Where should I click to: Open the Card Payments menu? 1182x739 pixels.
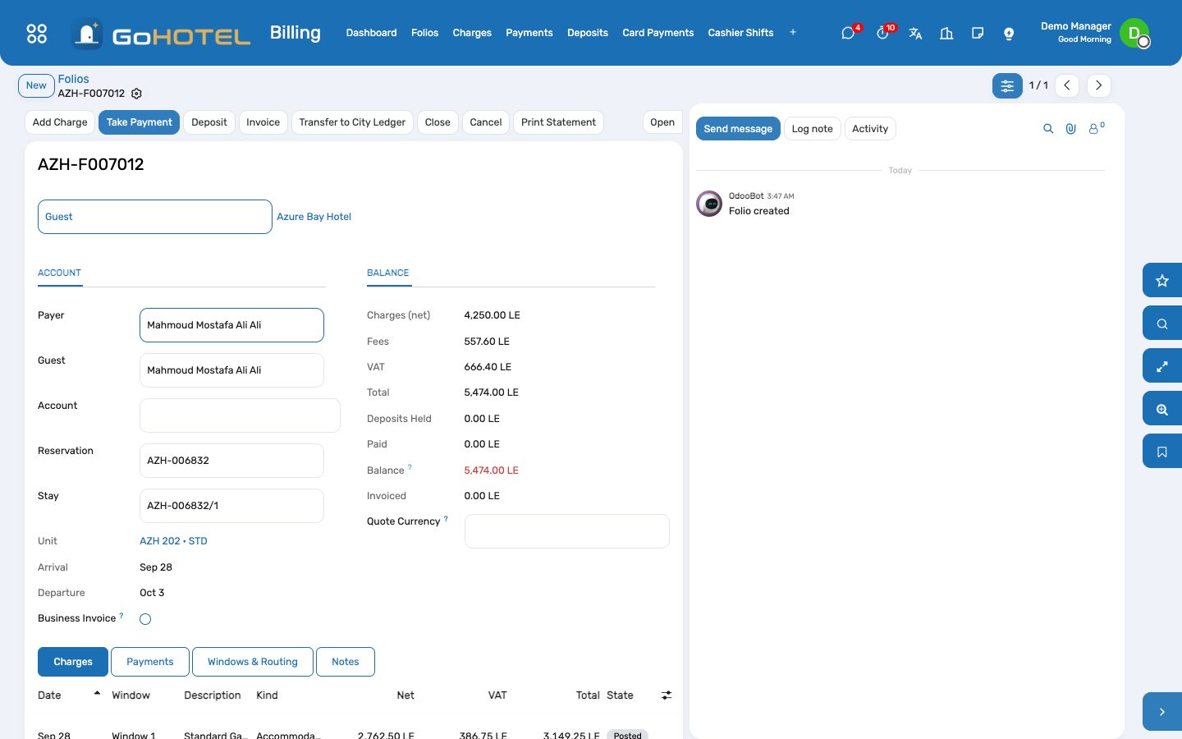(658, 33)
